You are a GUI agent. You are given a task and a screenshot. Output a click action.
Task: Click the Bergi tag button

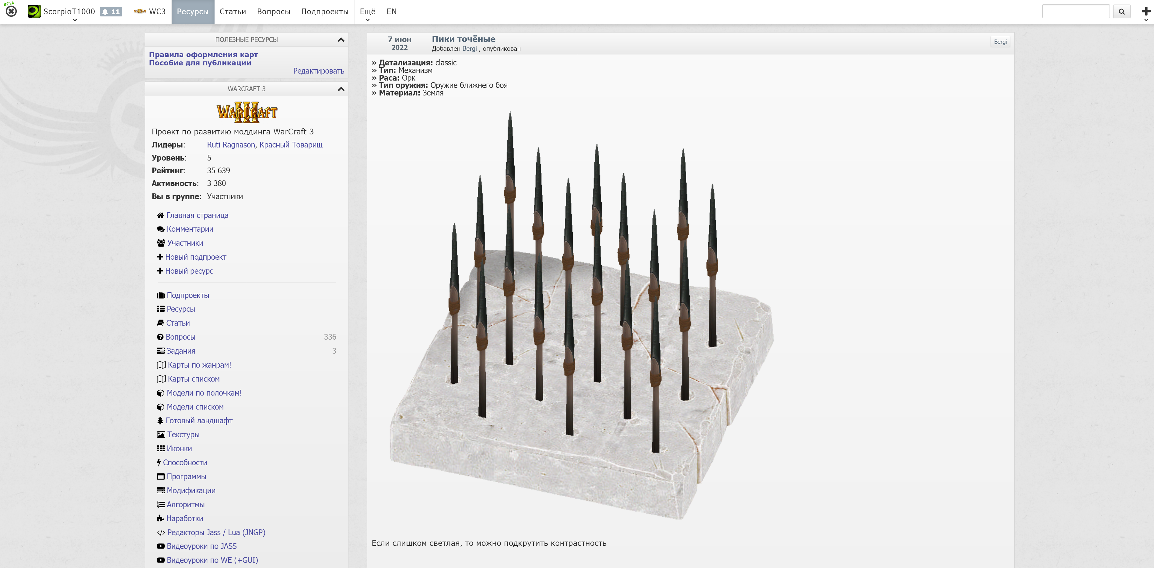[x=1000, y=42]
